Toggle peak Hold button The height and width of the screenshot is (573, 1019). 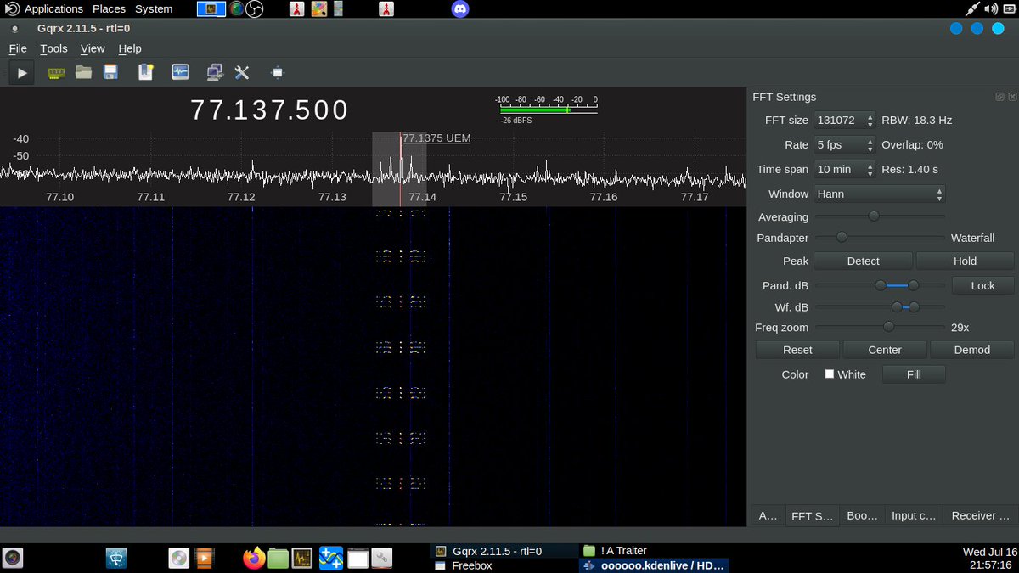(965, 261)
